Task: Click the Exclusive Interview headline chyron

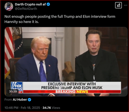Action: (x=72, y=86)
